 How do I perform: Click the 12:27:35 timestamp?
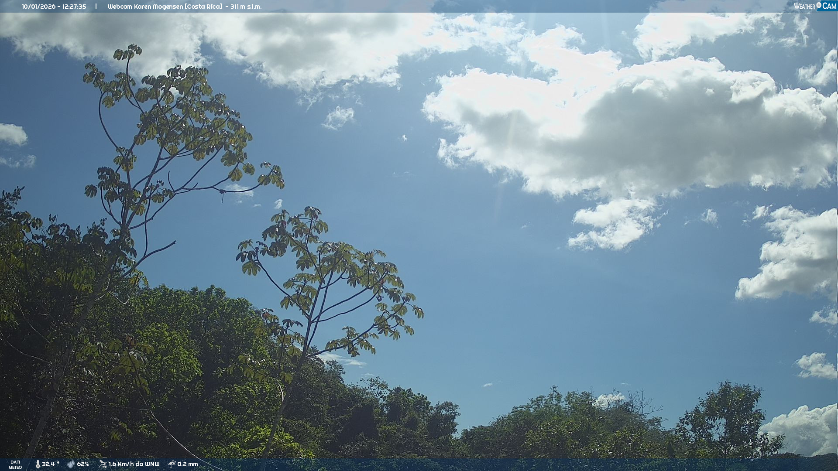click(74, 7)
